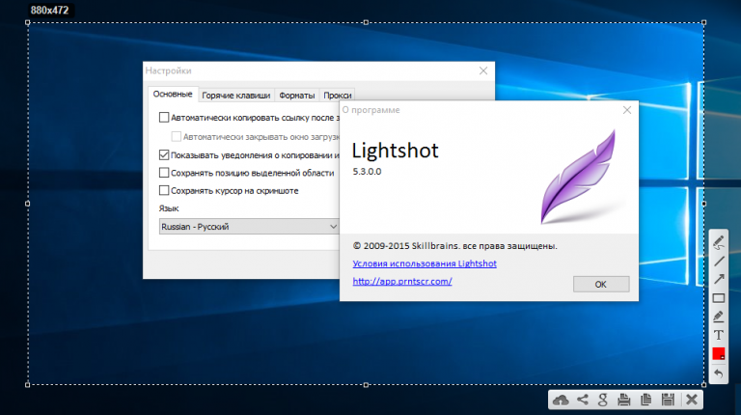The width and height of the screenshot is (741, 415).
Task: Print the selected screenshot
Action: click(624, 400)
